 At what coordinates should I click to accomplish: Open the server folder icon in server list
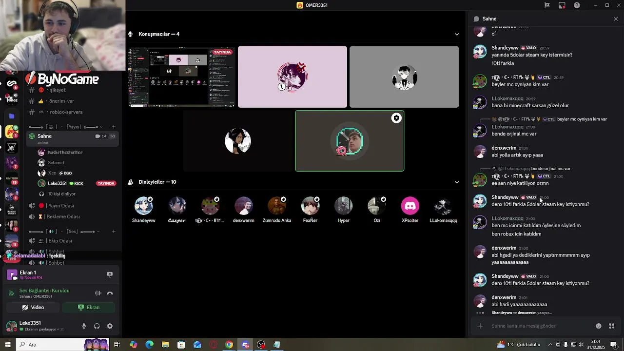12,116
